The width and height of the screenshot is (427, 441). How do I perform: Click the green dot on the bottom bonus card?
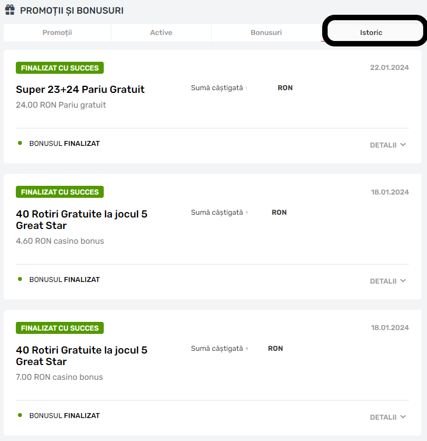click(x=20, y=415)
